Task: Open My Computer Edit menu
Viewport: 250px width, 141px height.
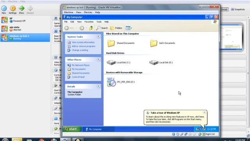Action: 72,22
